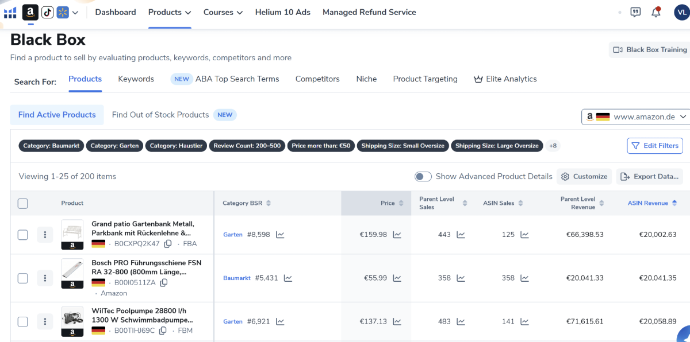Switch to the Niche tab
The image size is (690, 342).
pyautogui.click(x=366, y=79)
